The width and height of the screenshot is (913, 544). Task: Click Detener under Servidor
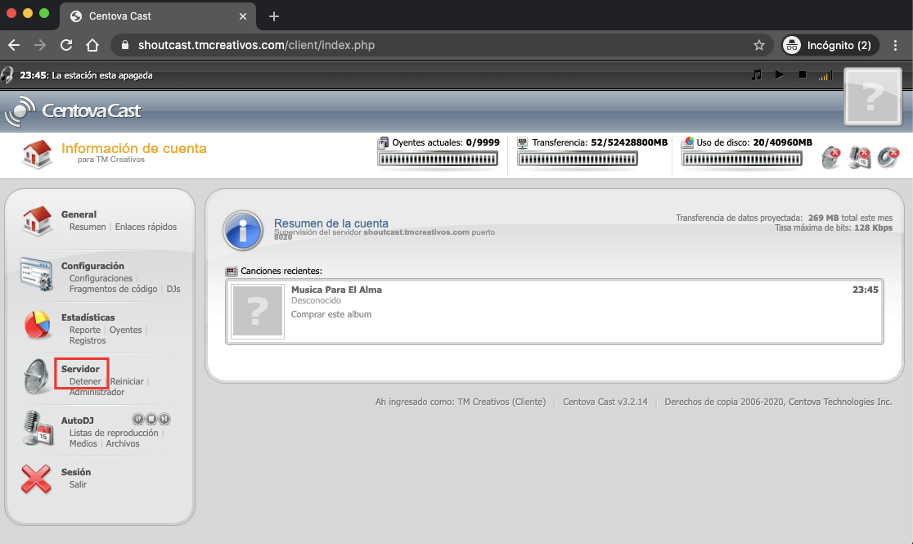point(85,381)
